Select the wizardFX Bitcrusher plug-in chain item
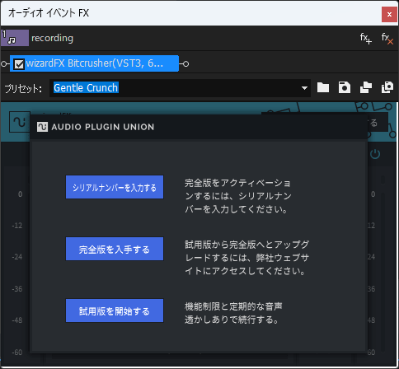 (x=94, y=63)
